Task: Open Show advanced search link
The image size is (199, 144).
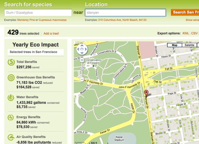Action: coord(192,20)
